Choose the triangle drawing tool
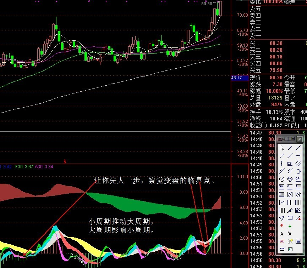The image size is (307, 268). (282, 218)
